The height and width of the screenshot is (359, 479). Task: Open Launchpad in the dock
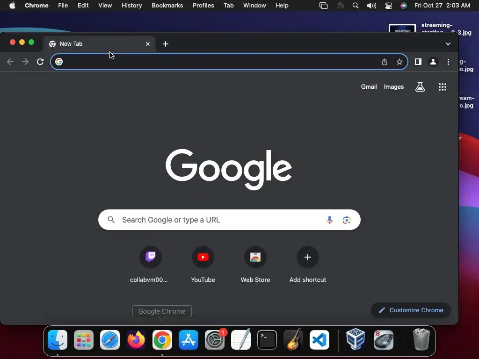click(84, 340)
